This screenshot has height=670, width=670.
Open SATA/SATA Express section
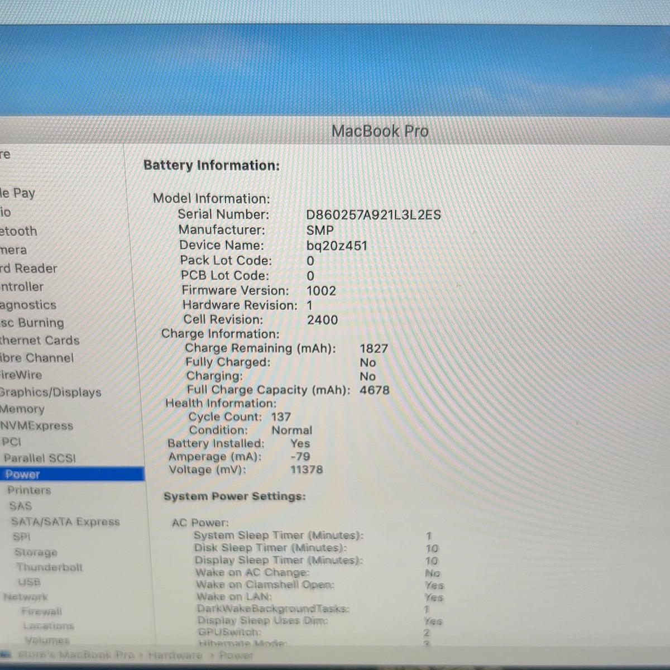(65, 522)
